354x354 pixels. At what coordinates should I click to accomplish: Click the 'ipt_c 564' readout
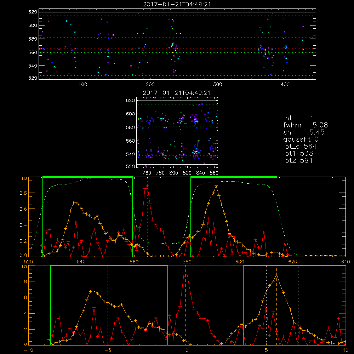pyautogui.click(x=300, y=147)
